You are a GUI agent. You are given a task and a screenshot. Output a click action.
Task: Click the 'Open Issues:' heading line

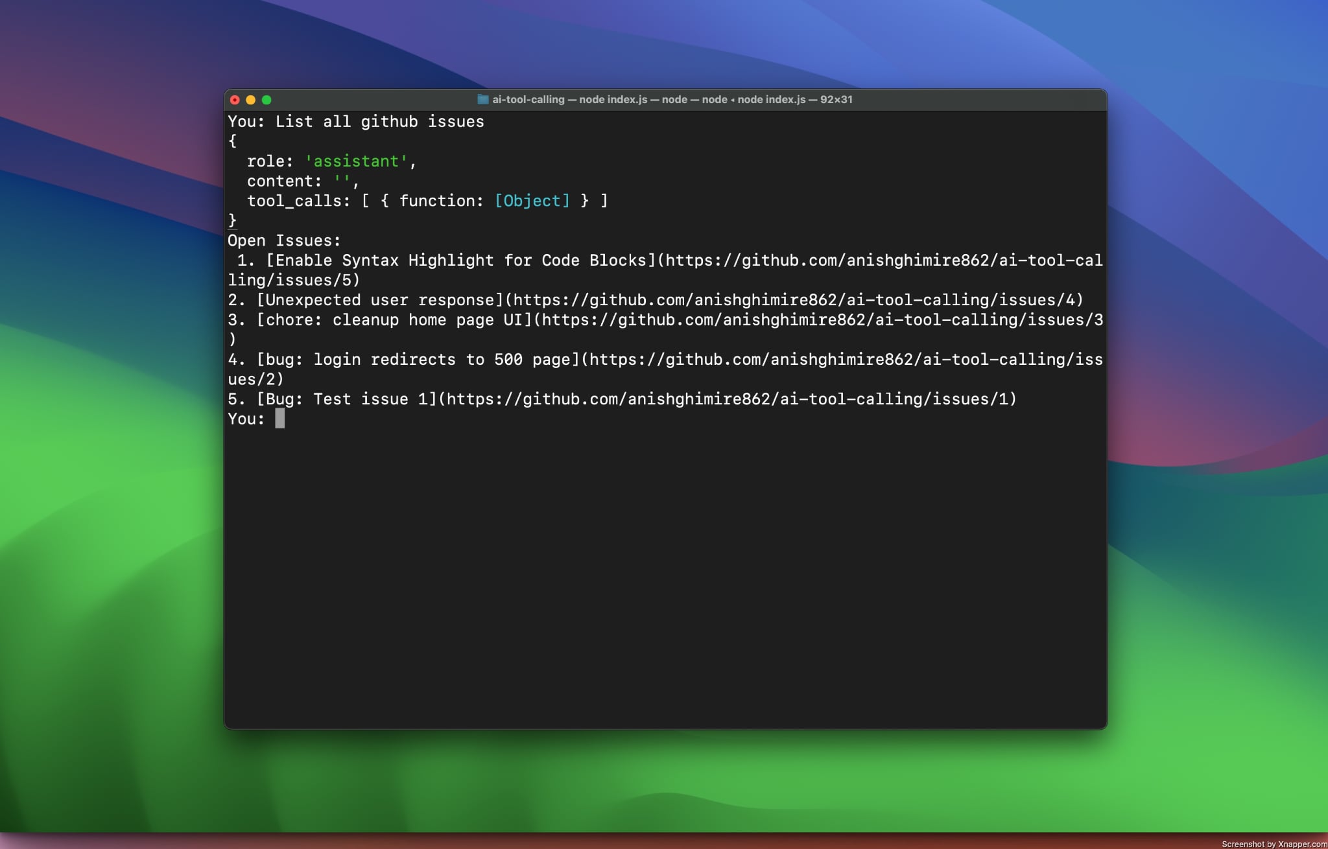click(284, 240)
